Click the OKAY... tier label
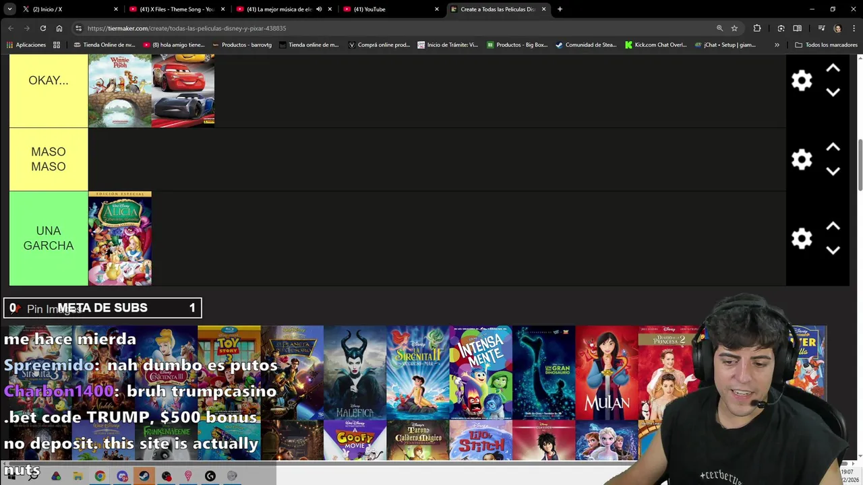The width and height of the screenshot is (863, 485). coord(49,80)
